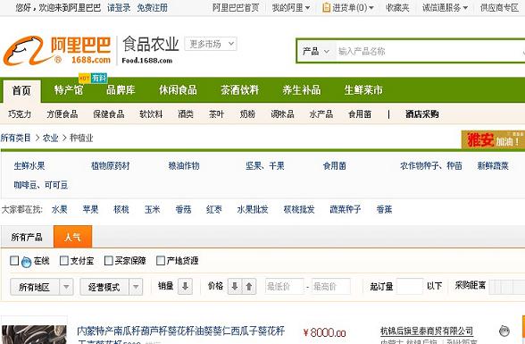Open the 产品 search type dropdown

(x=316, y=51)
